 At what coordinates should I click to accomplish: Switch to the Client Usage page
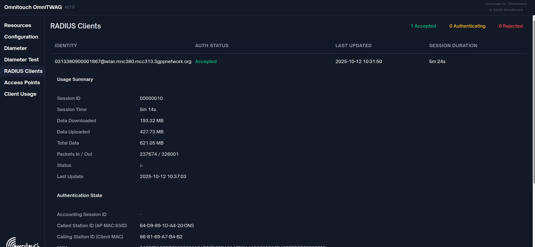(x=20, y=94)
